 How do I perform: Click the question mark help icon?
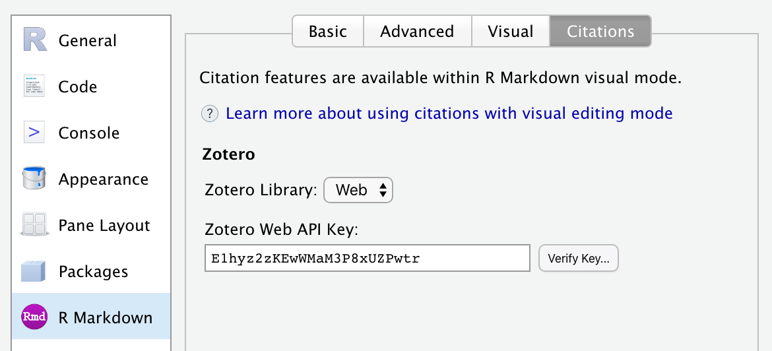[x=210, y=113]
